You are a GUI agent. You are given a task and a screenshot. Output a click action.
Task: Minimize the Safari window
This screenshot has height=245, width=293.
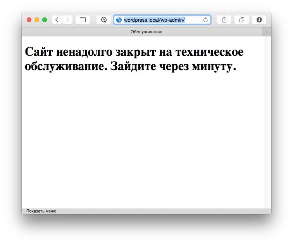(37, 20)
